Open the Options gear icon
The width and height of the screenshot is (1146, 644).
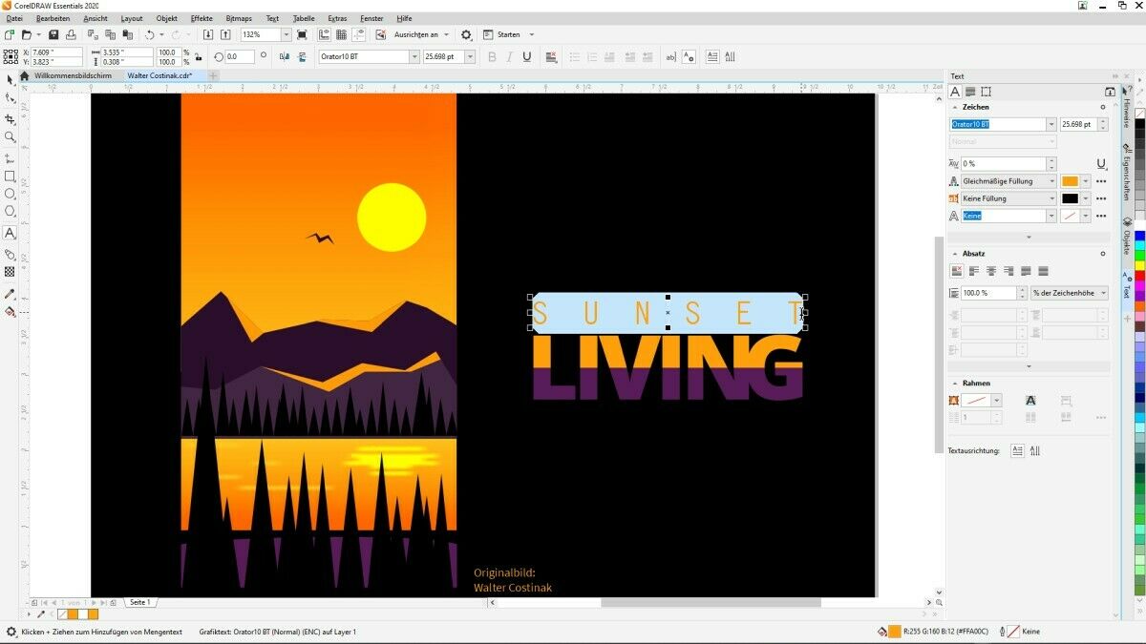466,35
